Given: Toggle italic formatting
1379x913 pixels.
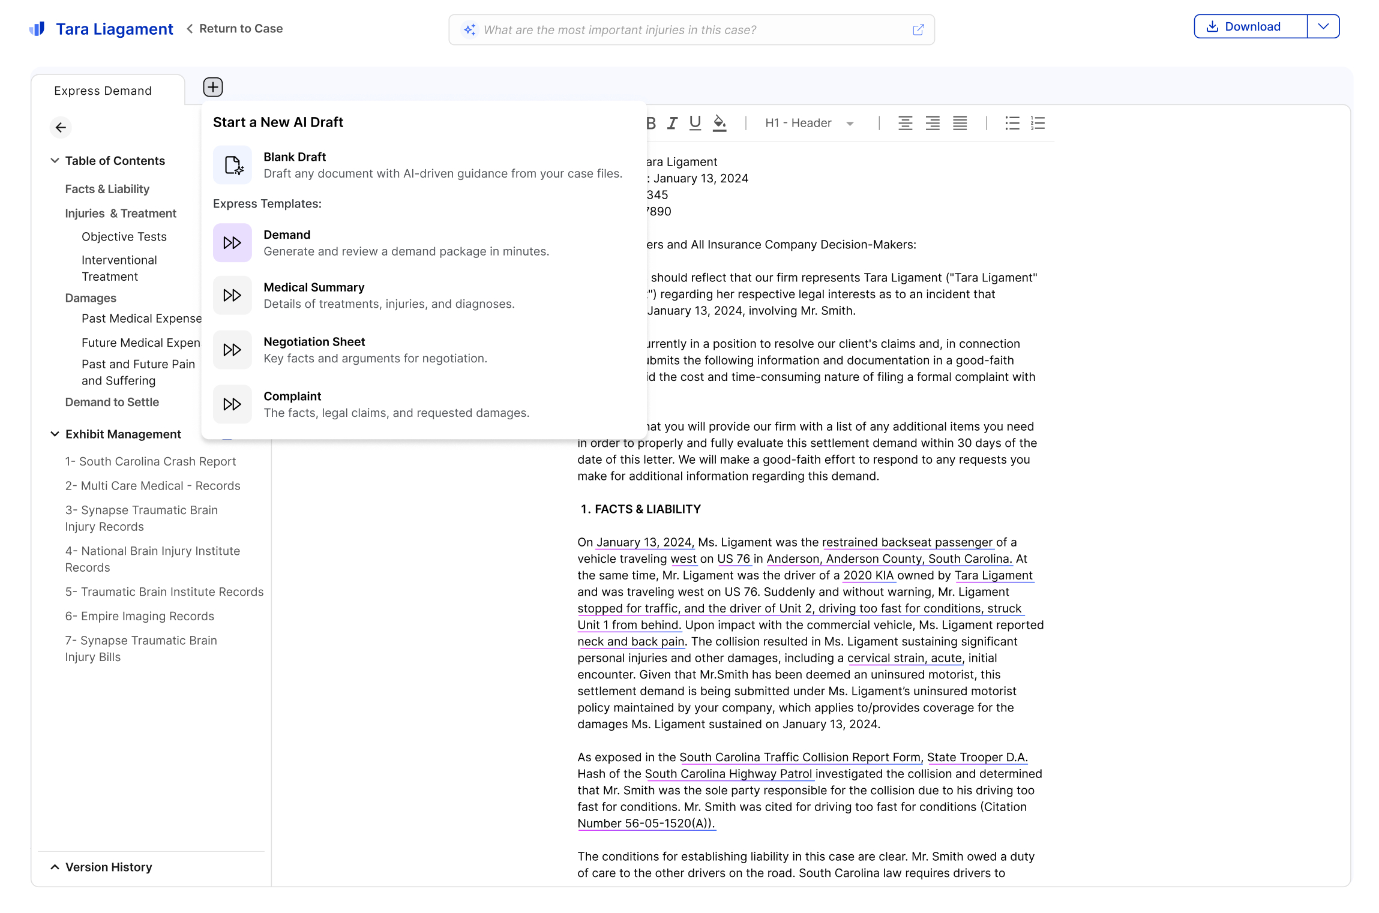Looking at the screenshot, I should [672, 123].
